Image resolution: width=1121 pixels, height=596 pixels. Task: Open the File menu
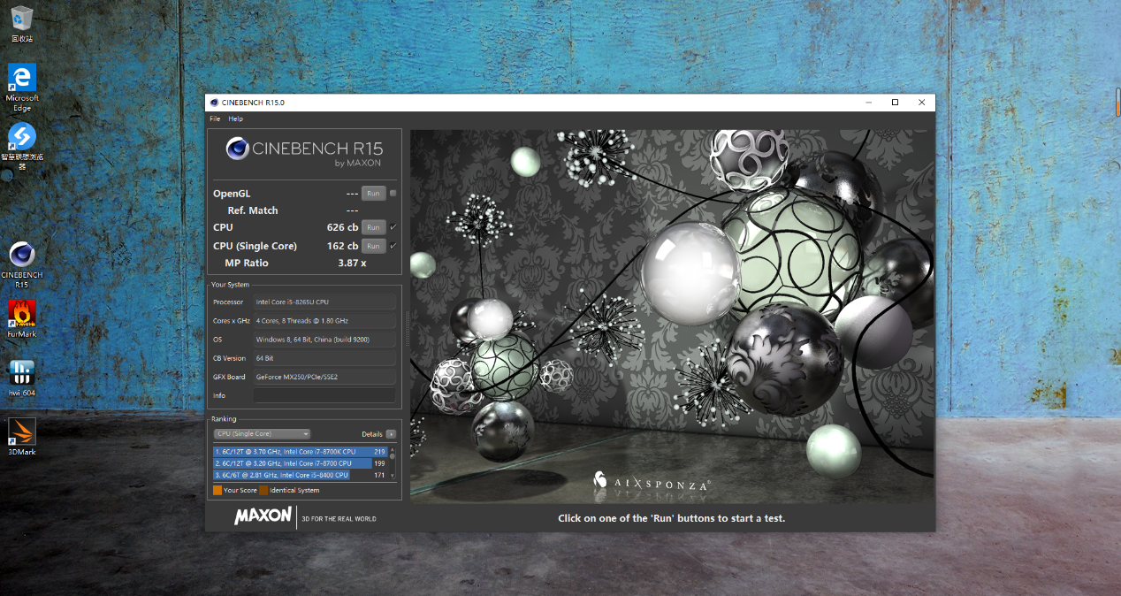215,118
